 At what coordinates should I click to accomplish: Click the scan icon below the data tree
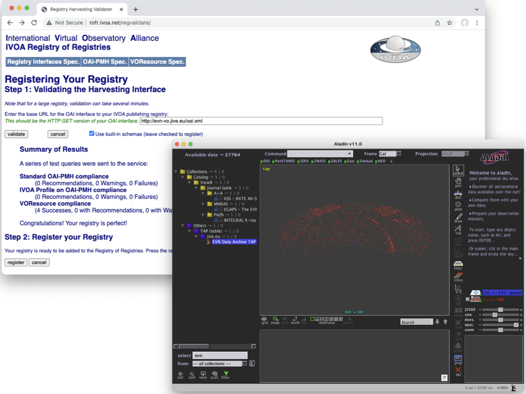point(214,375)
